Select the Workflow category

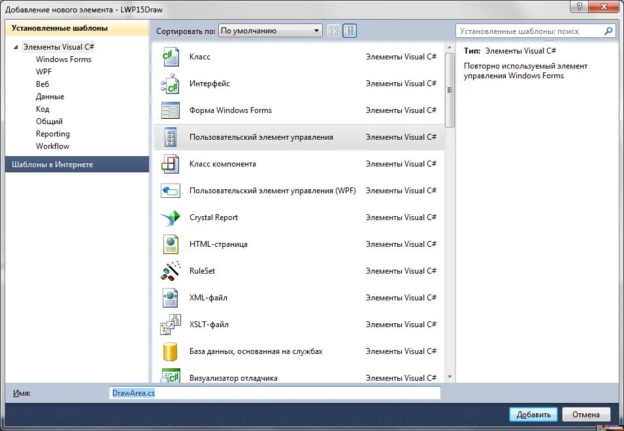click(52, 146)
